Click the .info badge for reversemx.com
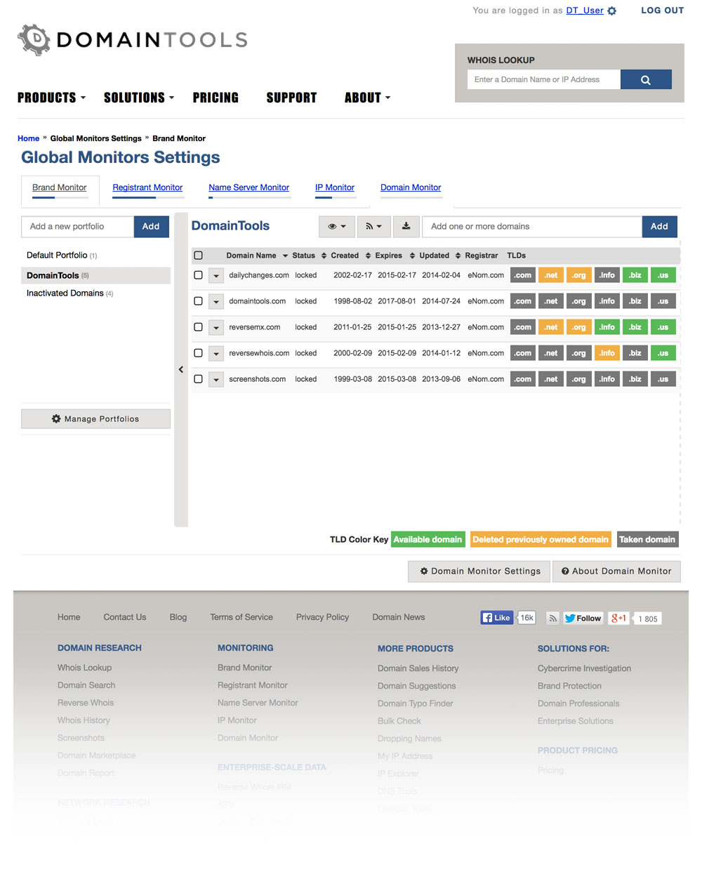Image resolution: width=702 pixels, height=877 pixels. coord(607,327)
